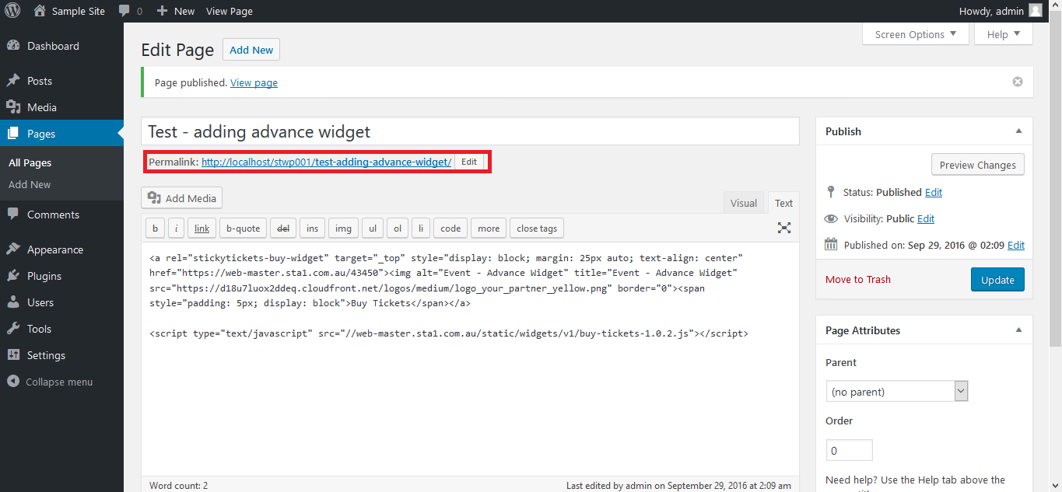Click the ul quicktag button
Image resolution: width=1062 pixels, height=492 pixels.
(373, 228)
